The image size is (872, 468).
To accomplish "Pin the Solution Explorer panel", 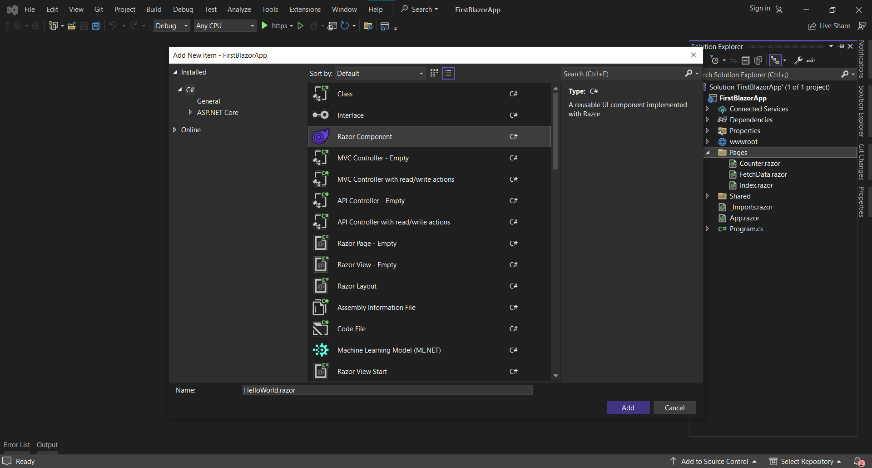I will click(x=841, y=46).
